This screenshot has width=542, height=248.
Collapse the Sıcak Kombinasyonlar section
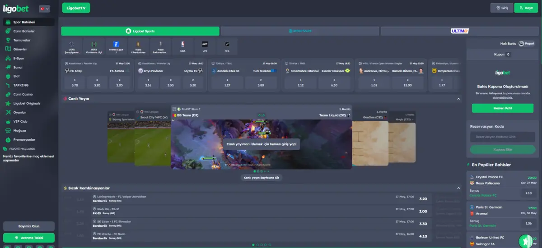tap(459, 188)
